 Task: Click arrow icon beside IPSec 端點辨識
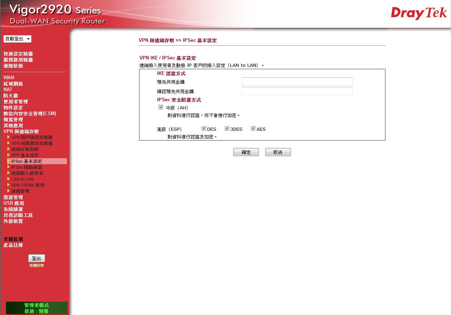pos(8,167)
